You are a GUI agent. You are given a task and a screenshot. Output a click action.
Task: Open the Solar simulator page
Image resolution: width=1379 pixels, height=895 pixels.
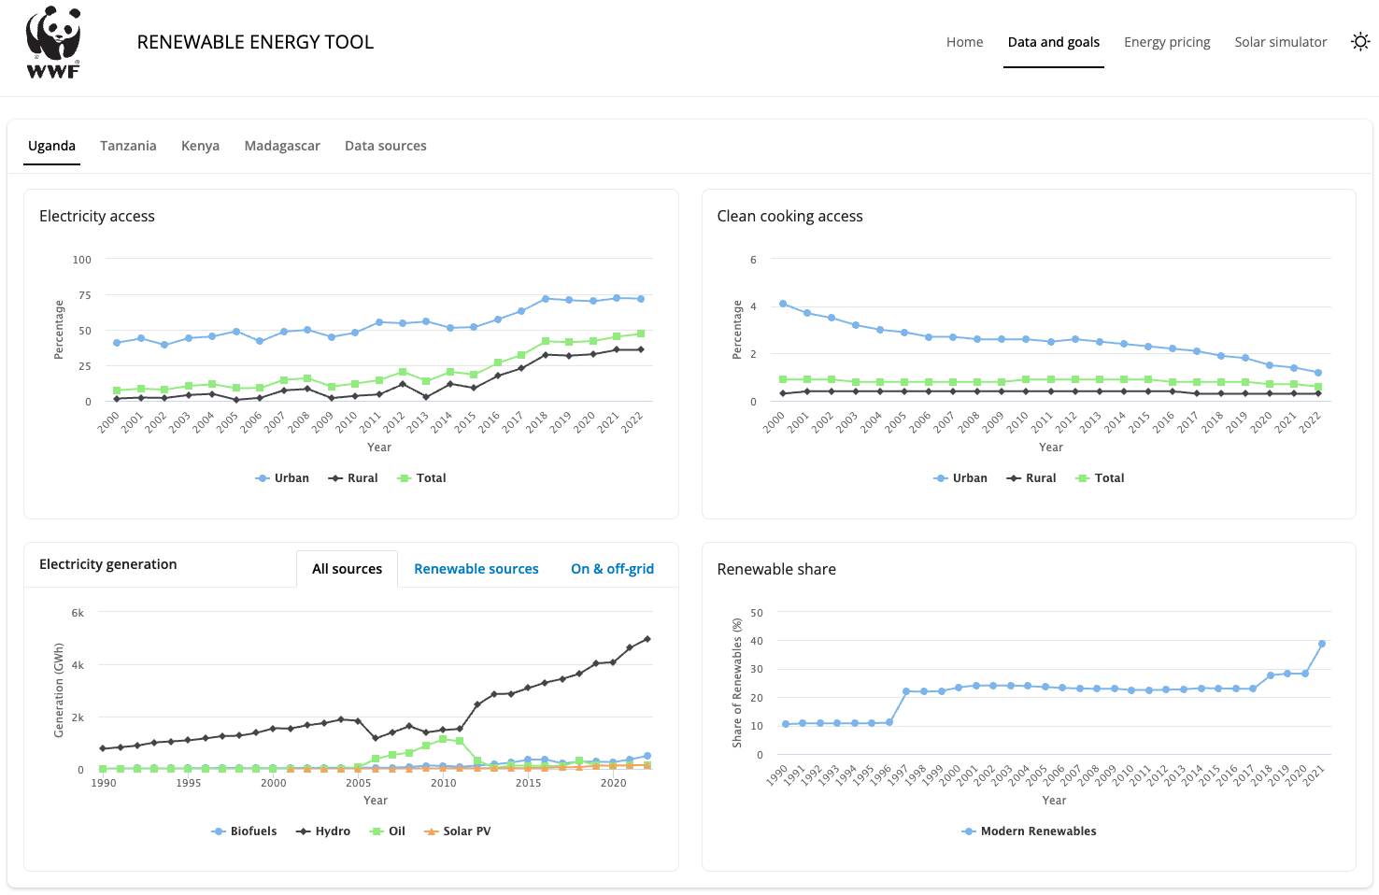[1280, 42]
